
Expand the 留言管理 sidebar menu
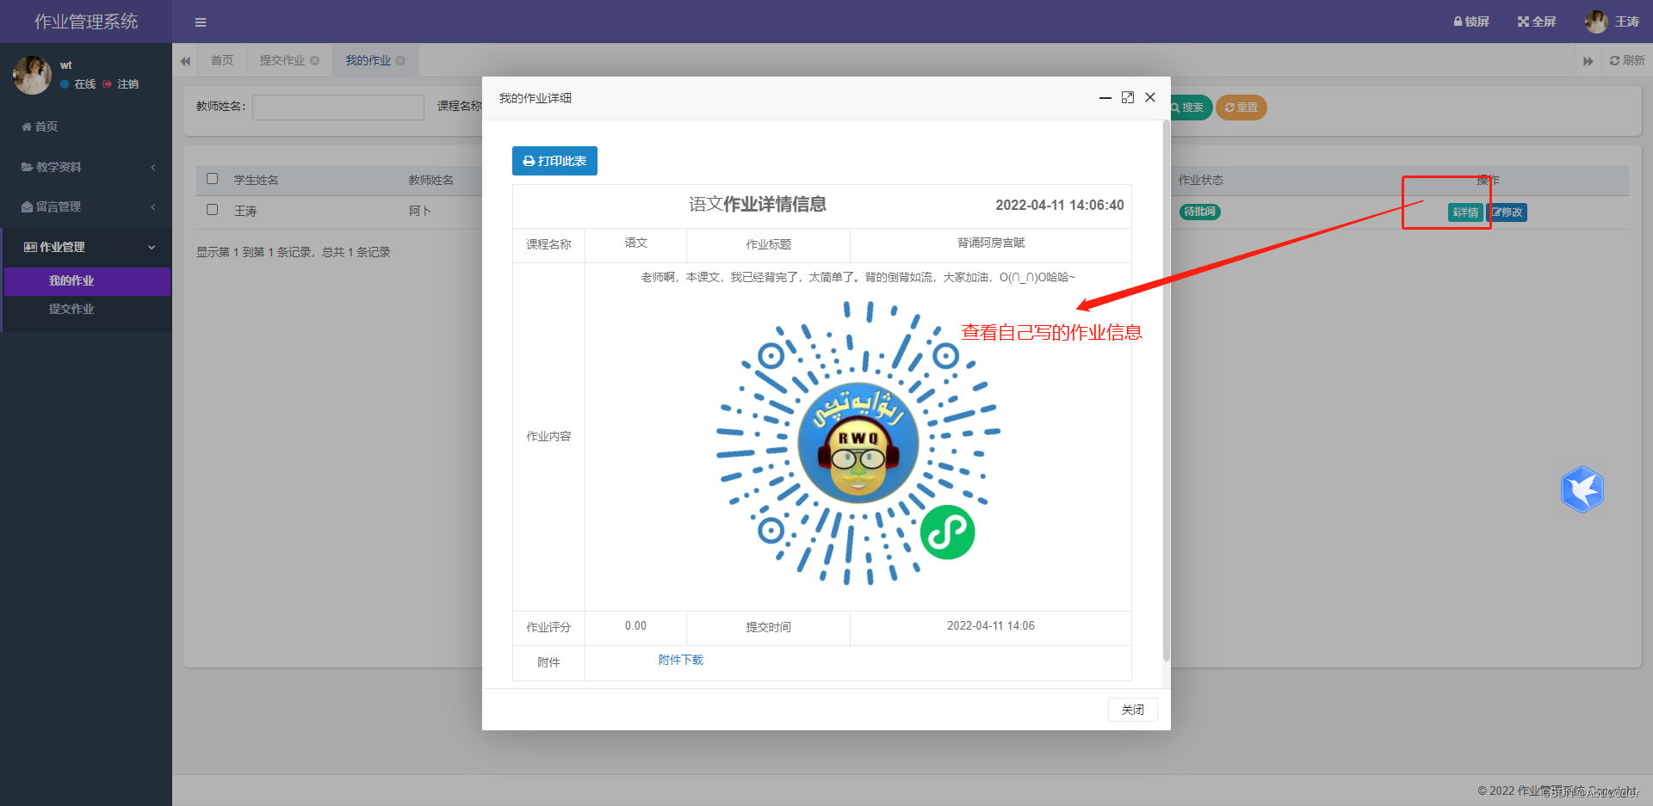pos(86,206)
